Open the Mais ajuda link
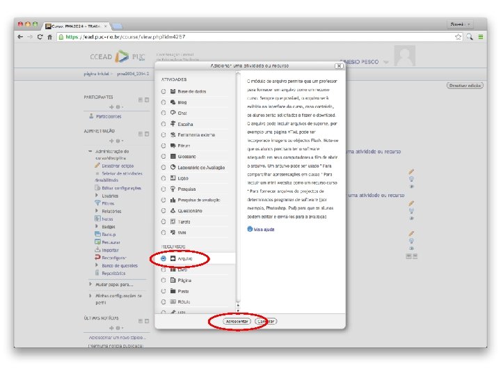 coord(264,229)
